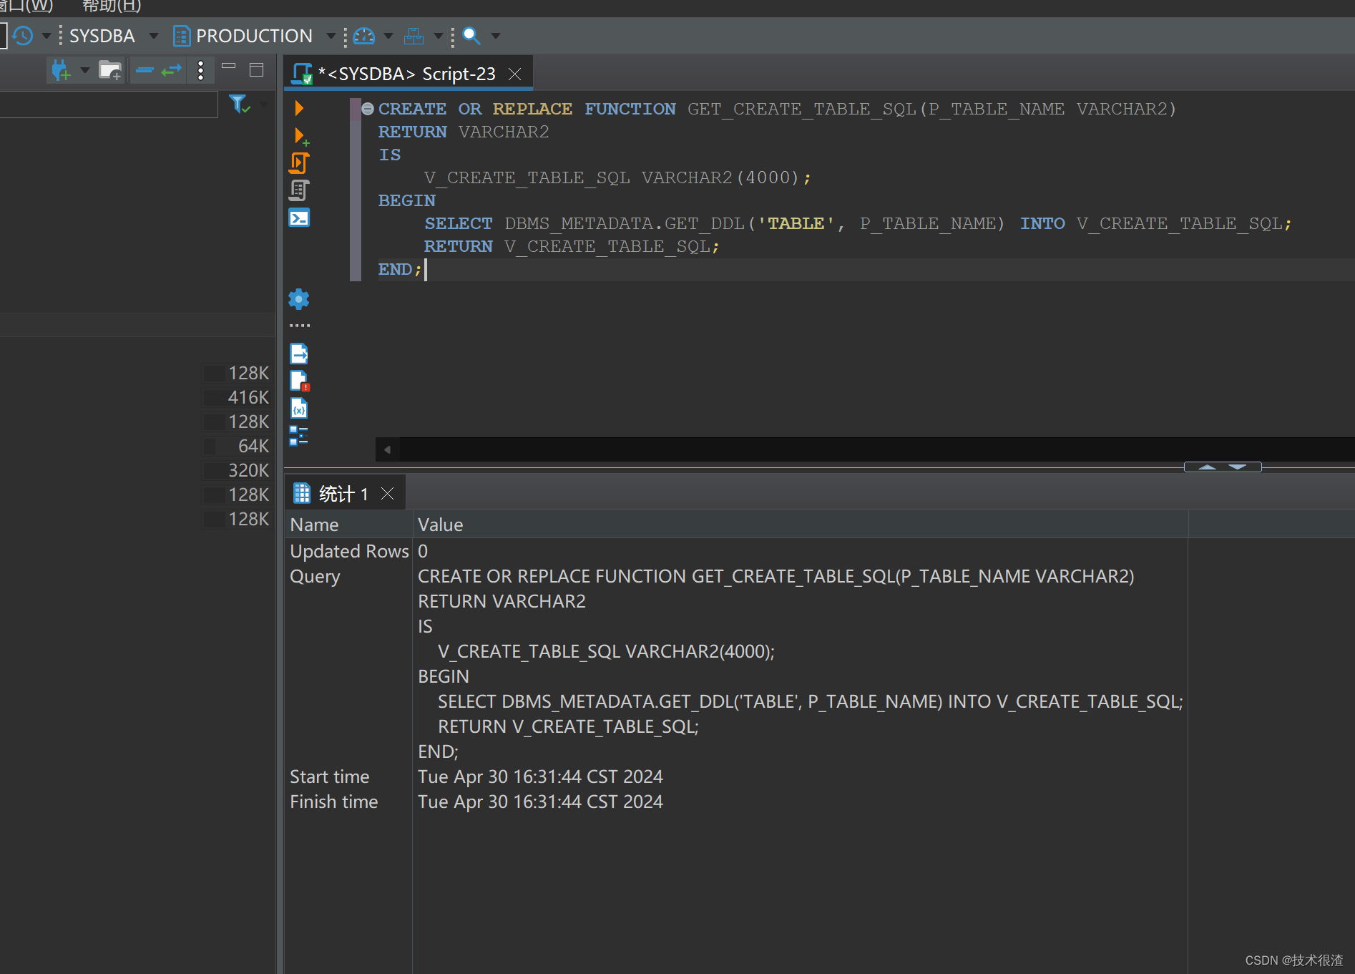Click the gray script icon for separate tabs
This screenshot has width=1355, height=974.
coord(299,190)
